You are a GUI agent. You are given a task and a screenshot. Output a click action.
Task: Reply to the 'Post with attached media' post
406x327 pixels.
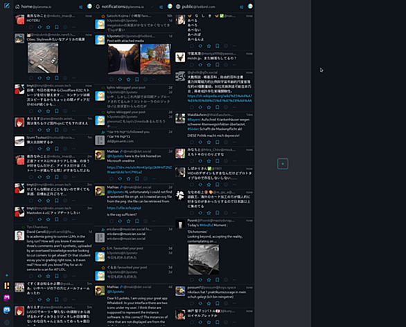click(112, 80)
